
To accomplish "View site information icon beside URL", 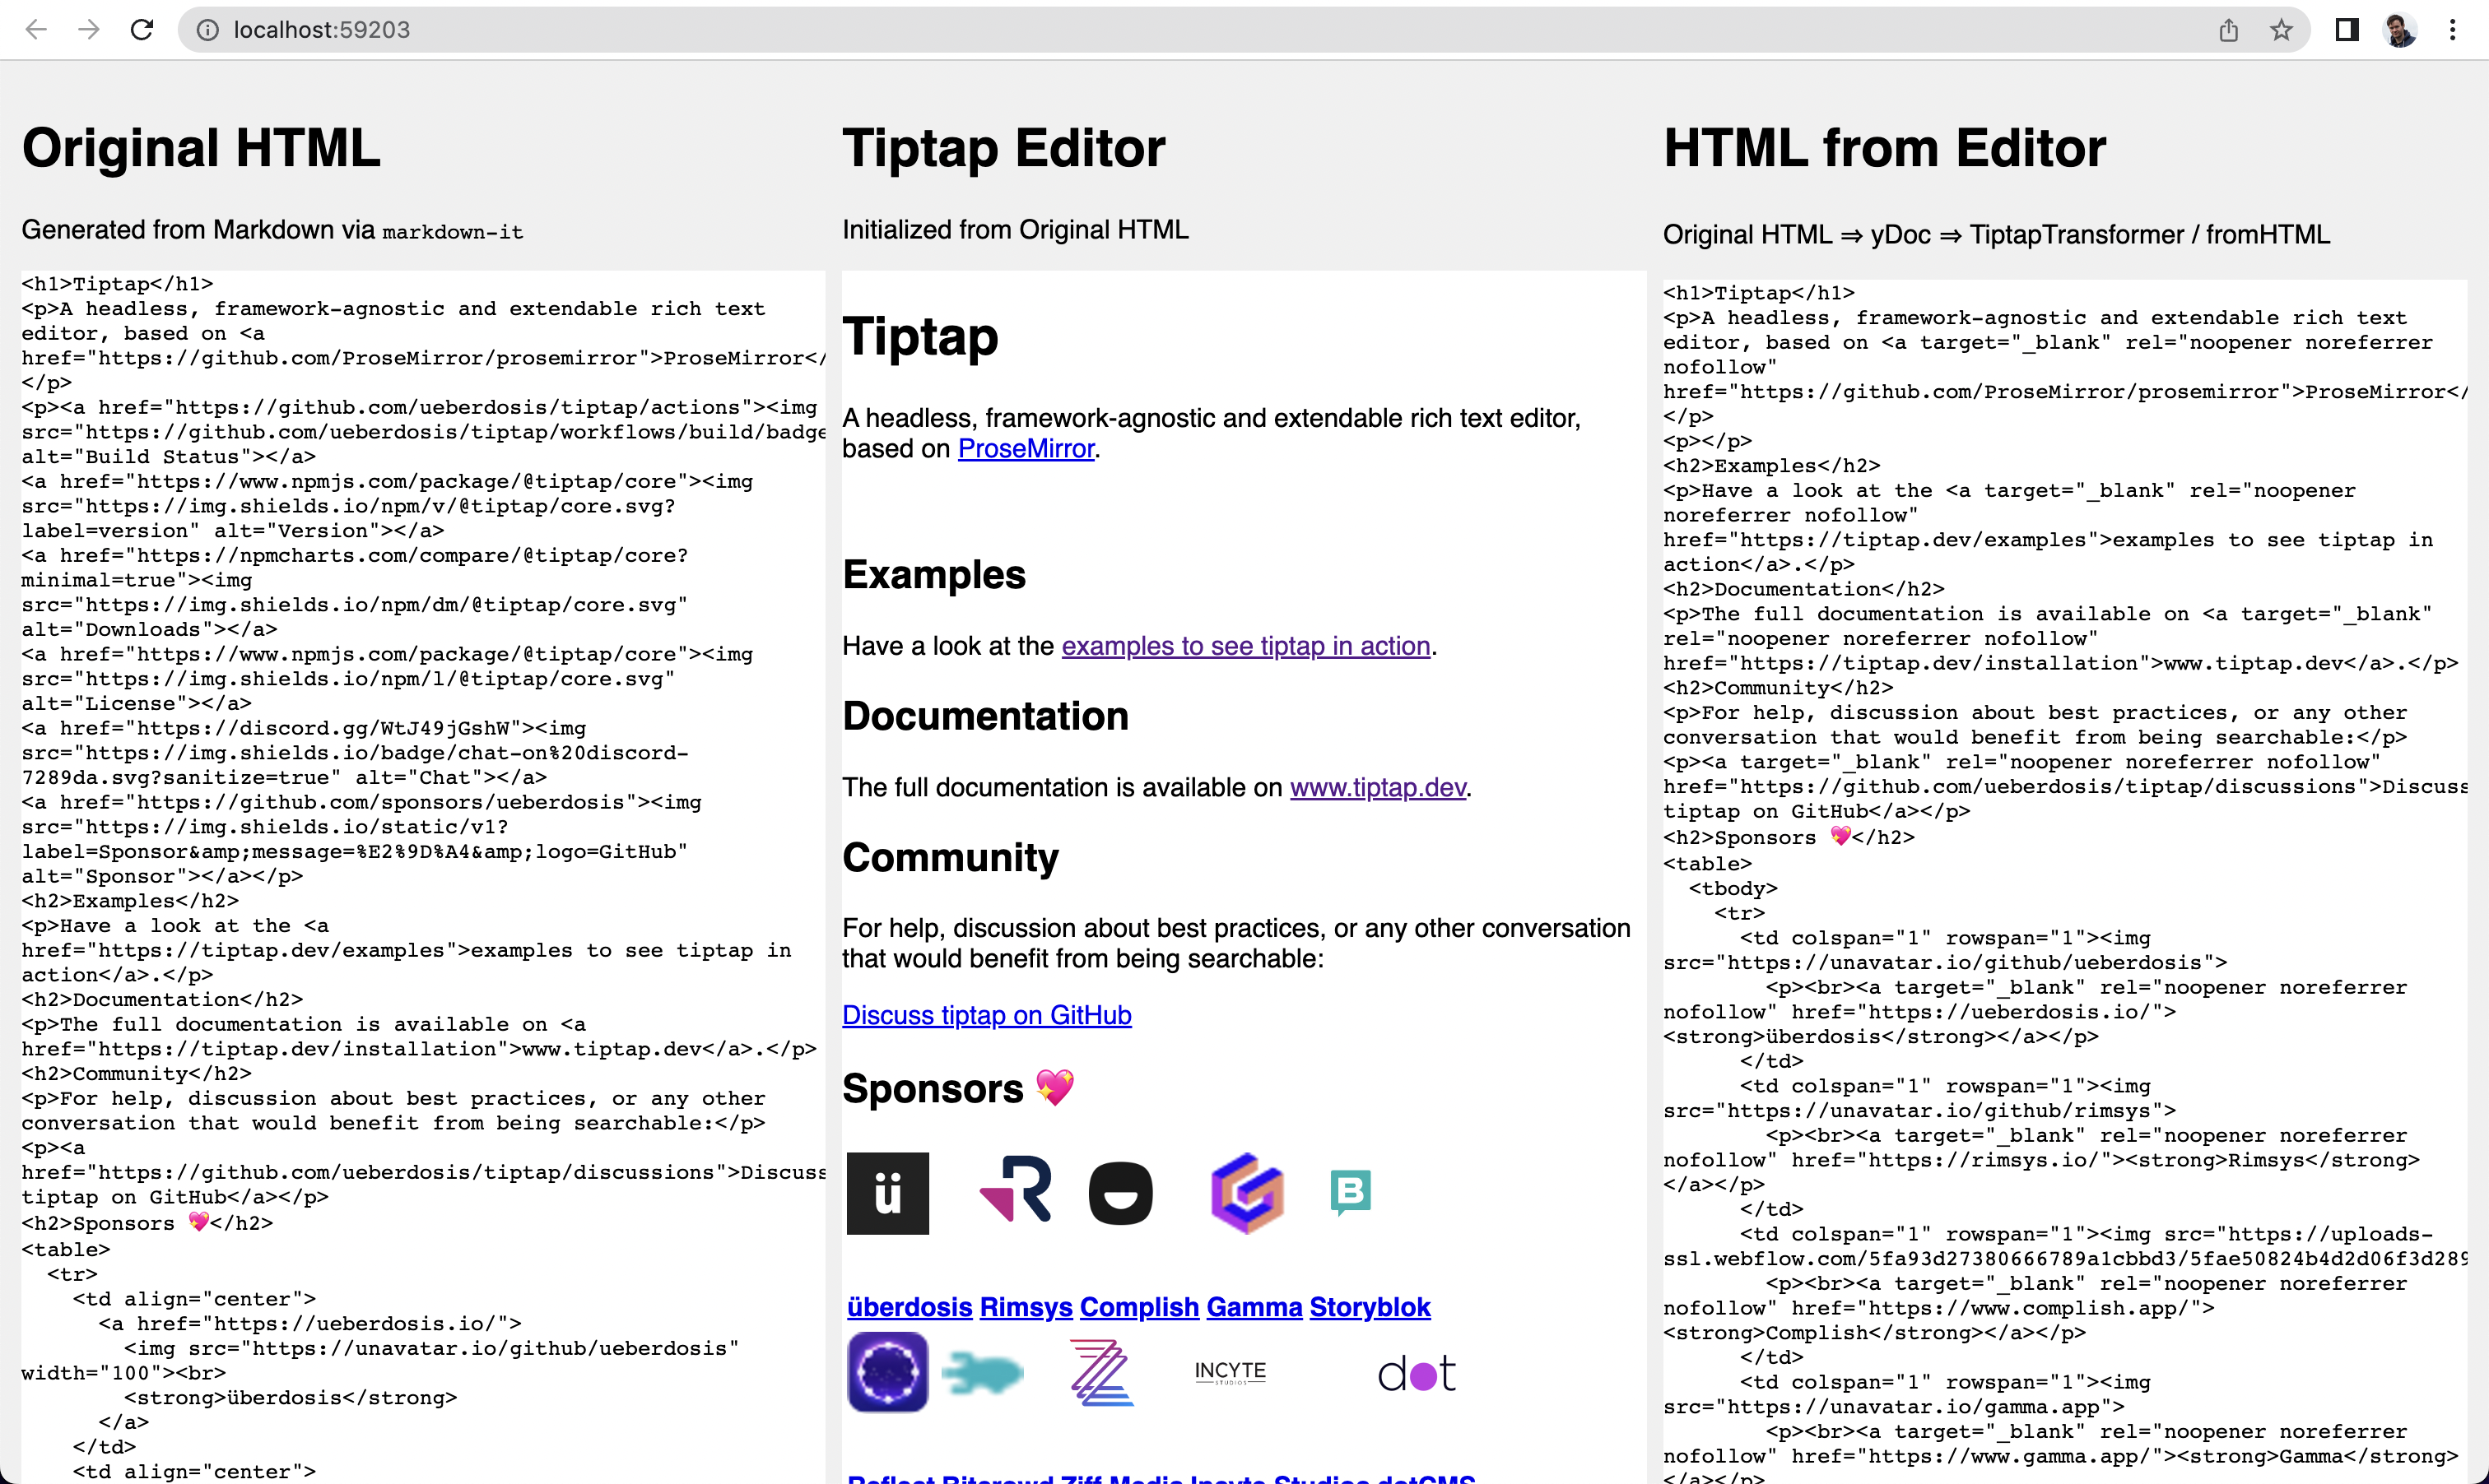I will pyautogui.click(x=207, y=30).
